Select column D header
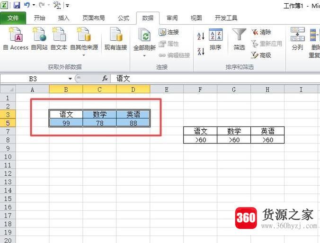320x243 pixels. [133, 90]
